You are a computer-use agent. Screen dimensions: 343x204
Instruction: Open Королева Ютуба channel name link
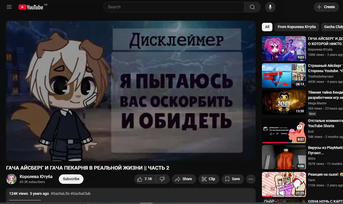[36, 177]
